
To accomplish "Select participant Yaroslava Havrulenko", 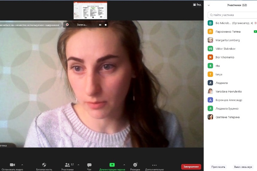I will point(232,91).
